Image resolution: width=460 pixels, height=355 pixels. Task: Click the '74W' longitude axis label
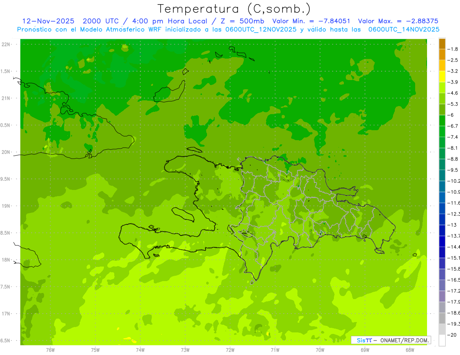pos(140,350)
